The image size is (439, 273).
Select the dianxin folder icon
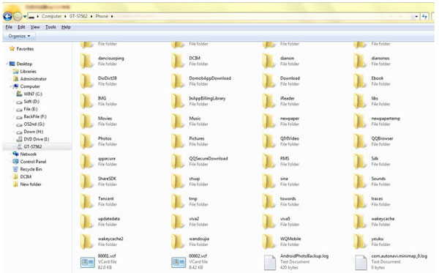pyautogui.click(x=269, y=61)
